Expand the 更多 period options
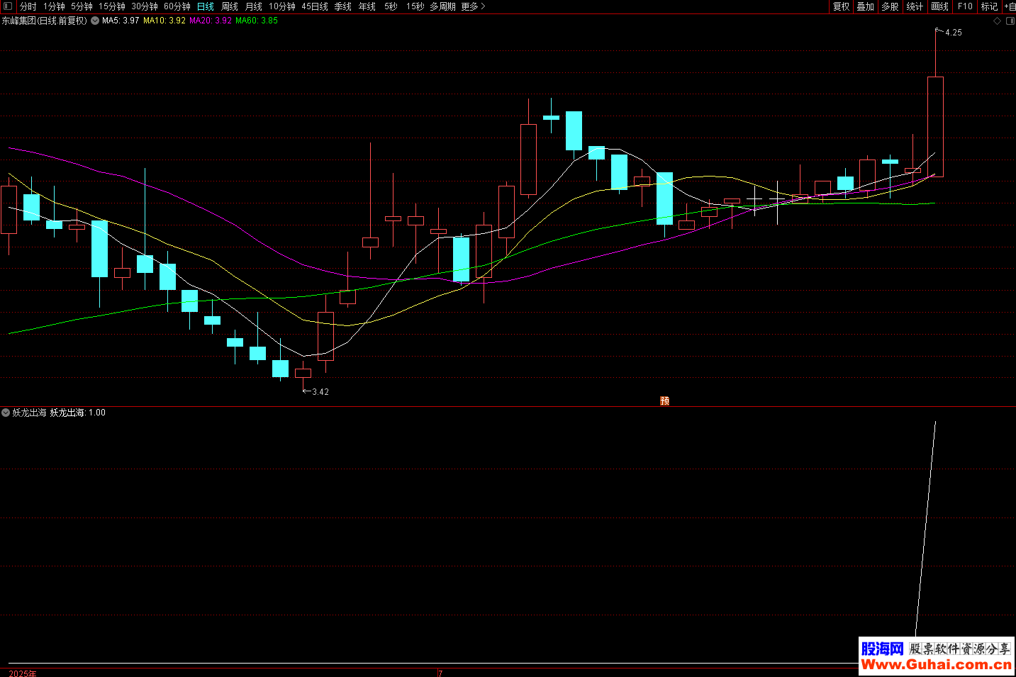The height and width of the screenshot is (677, 1016). (473, 6)
